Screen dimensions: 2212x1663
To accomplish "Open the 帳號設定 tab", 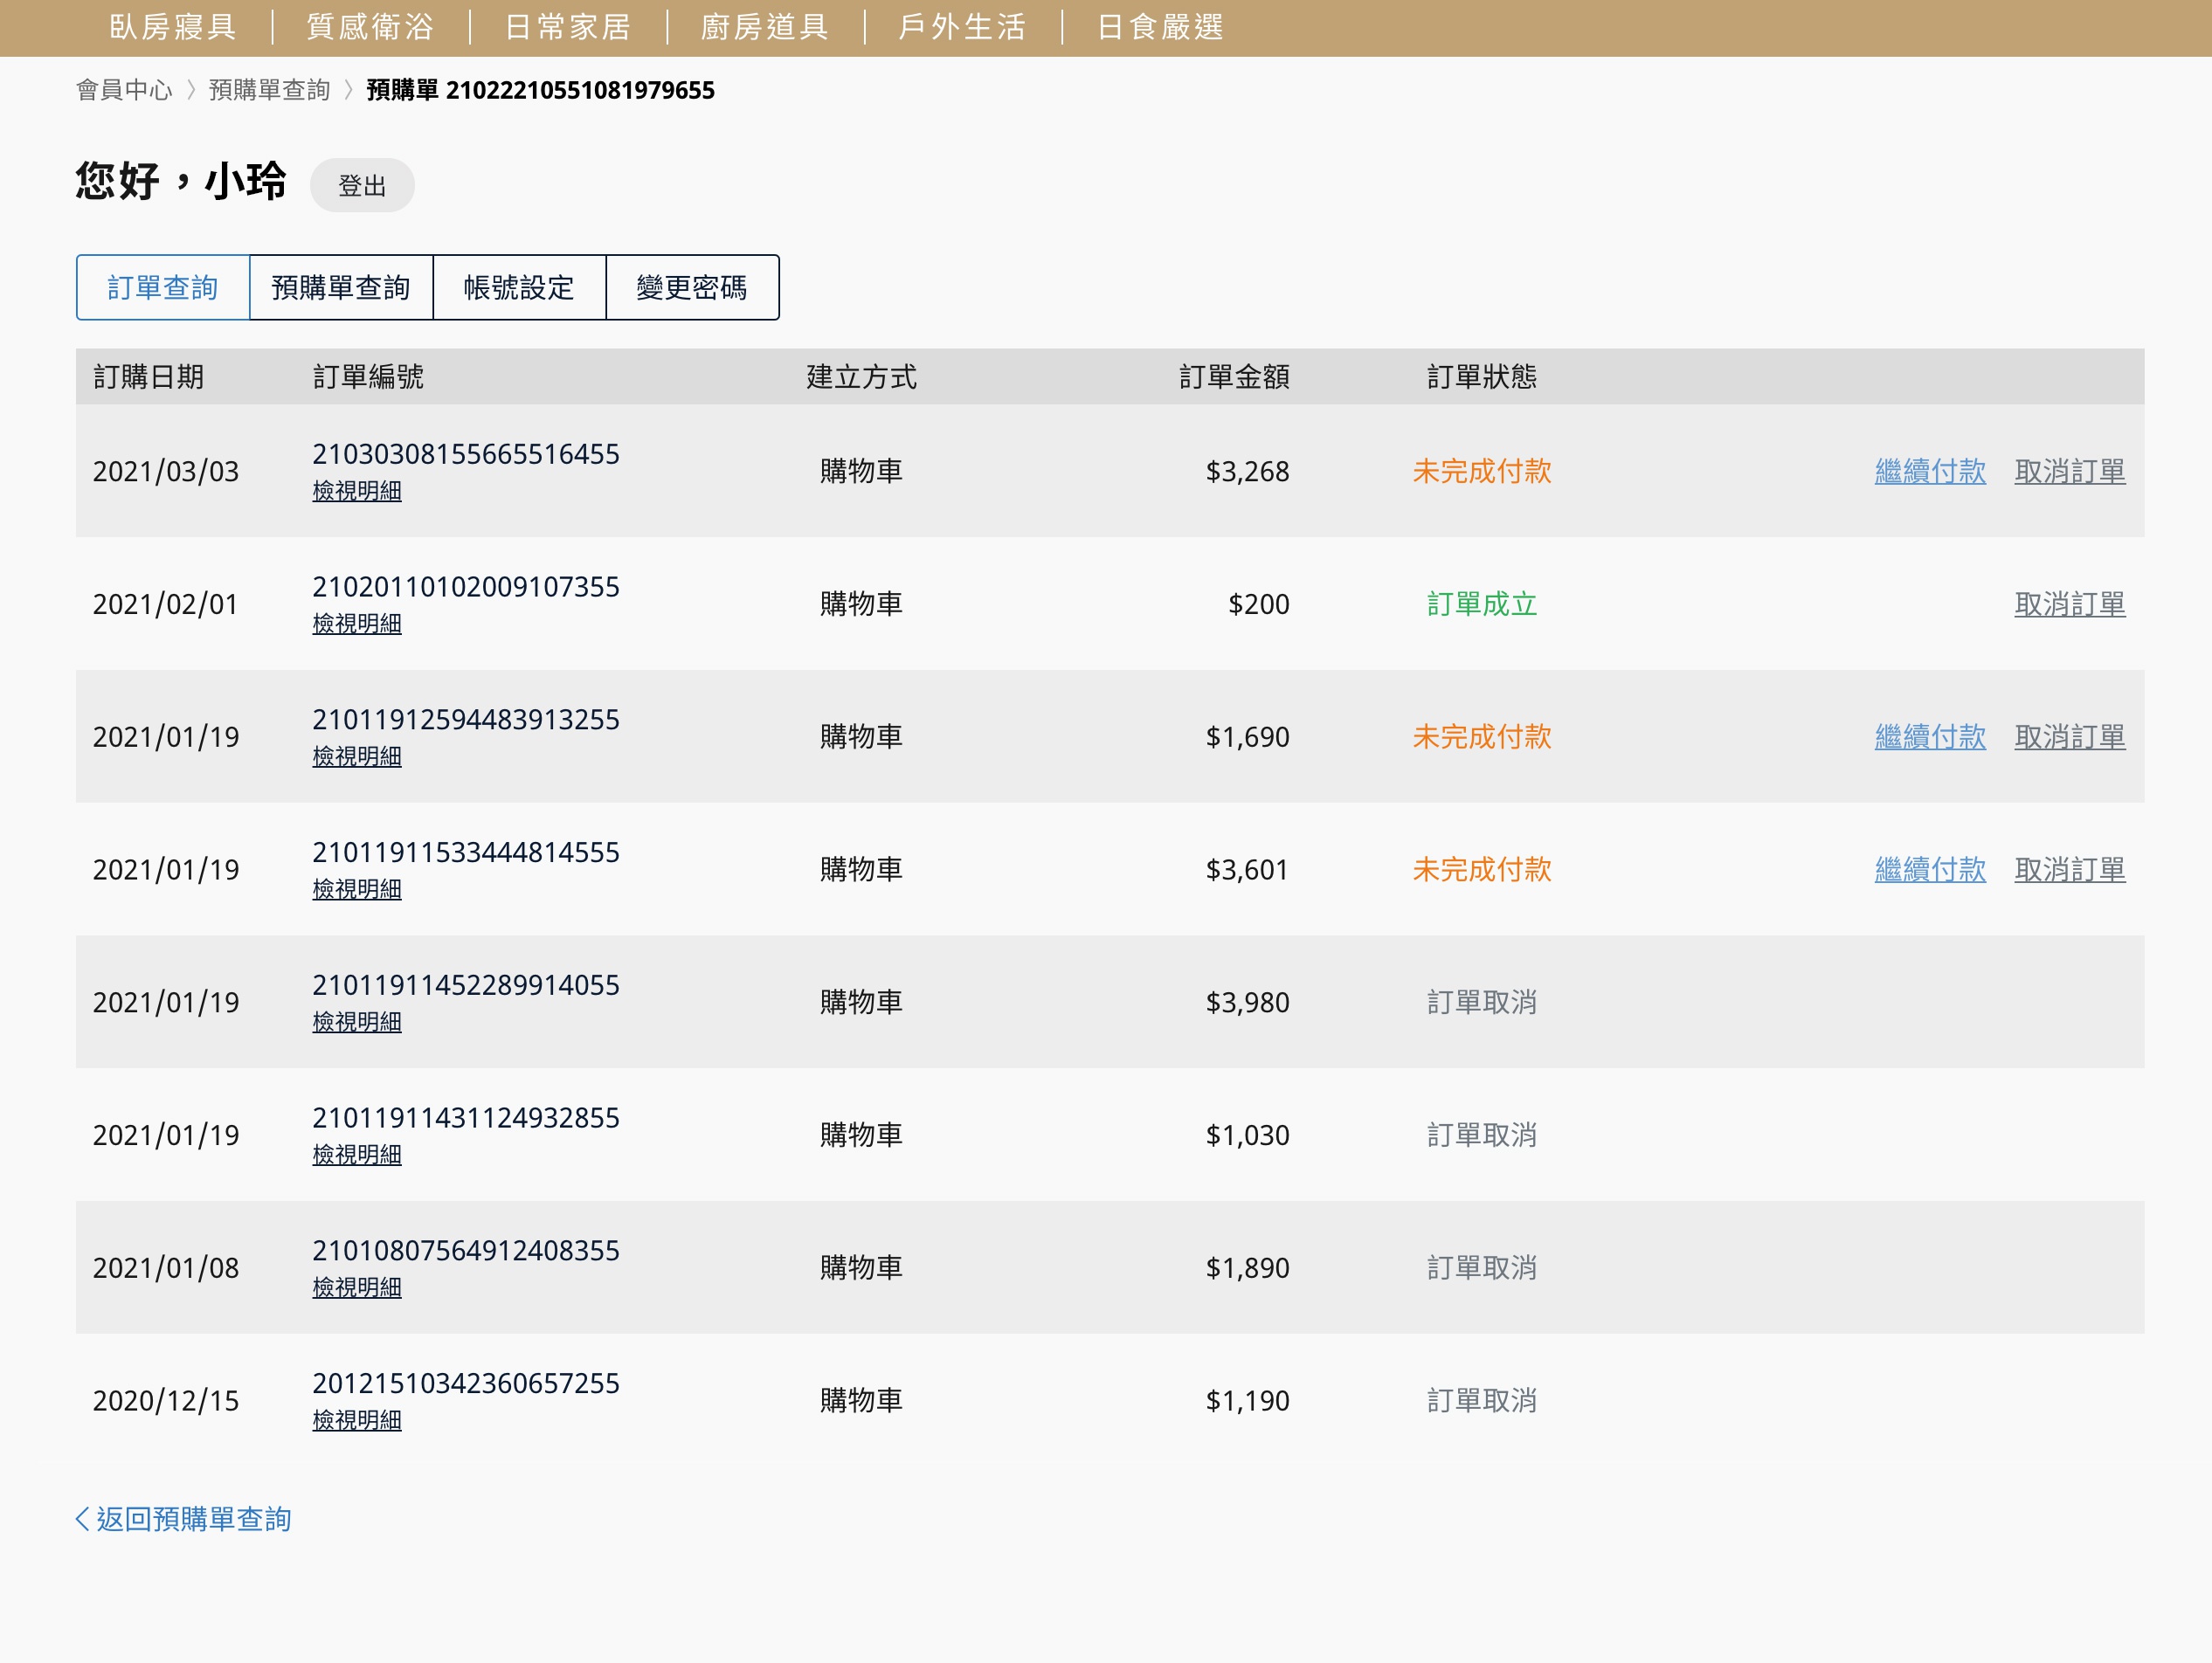I will (518, 288).
